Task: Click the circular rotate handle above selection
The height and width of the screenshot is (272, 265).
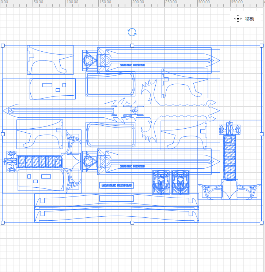Action: click(132, 32)
